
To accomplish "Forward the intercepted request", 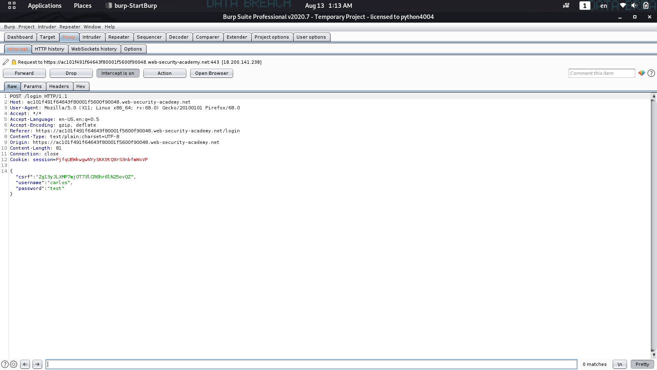I will coord(24,73).
